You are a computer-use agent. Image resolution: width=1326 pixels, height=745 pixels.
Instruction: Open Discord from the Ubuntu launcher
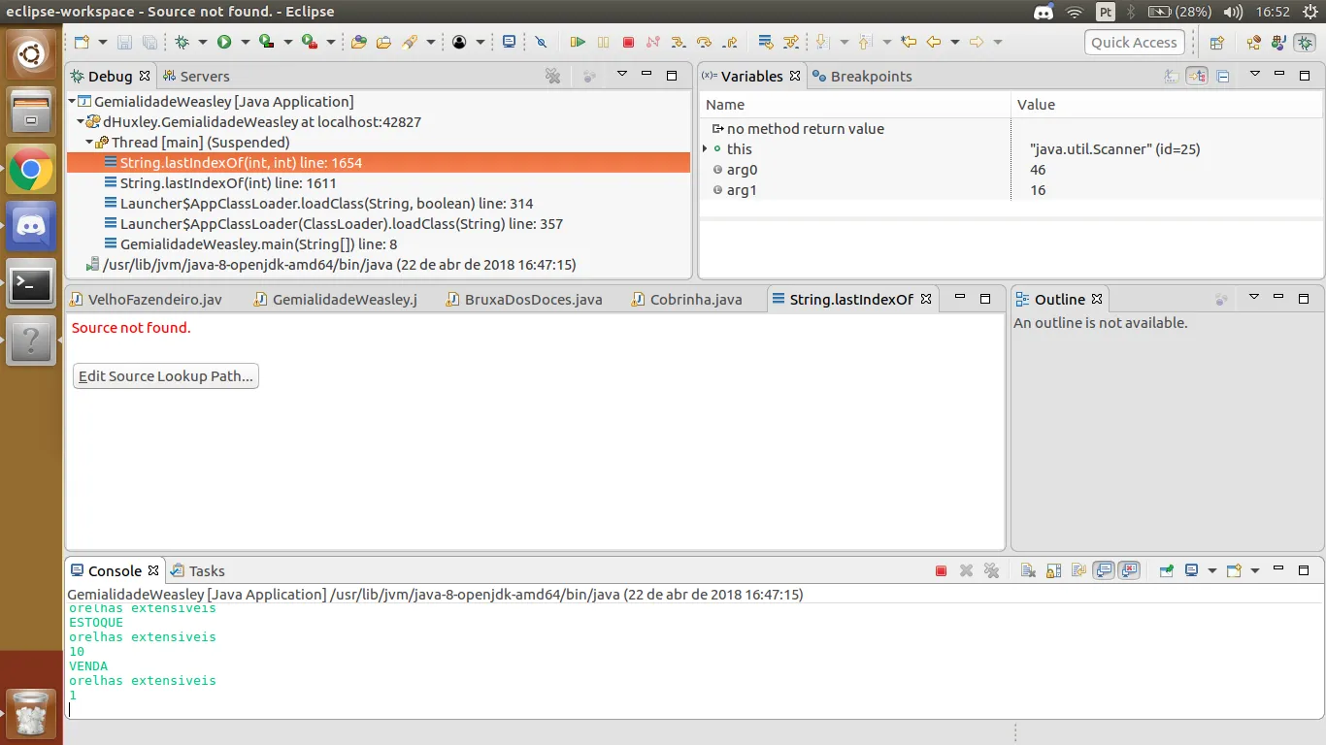pyautogui.click(x=31, y=227)
